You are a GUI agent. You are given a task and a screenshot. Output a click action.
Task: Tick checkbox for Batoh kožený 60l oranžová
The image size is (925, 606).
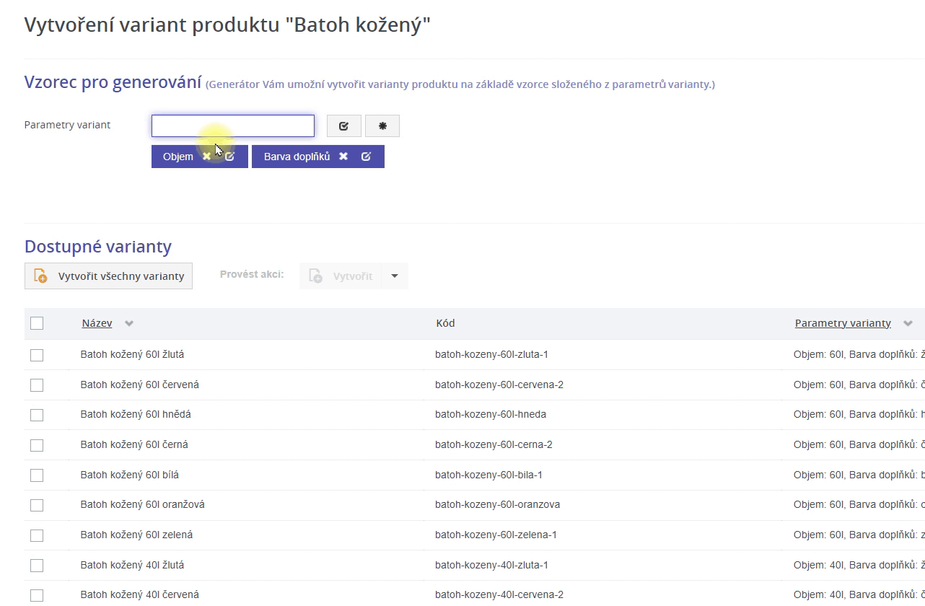coord(37,505)
